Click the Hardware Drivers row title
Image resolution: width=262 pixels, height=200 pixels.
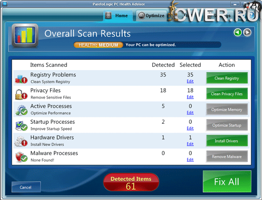point(52,137)
